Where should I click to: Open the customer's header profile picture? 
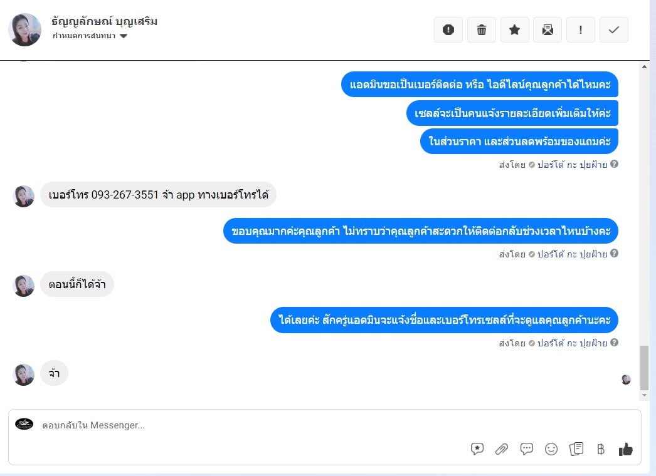24,29
